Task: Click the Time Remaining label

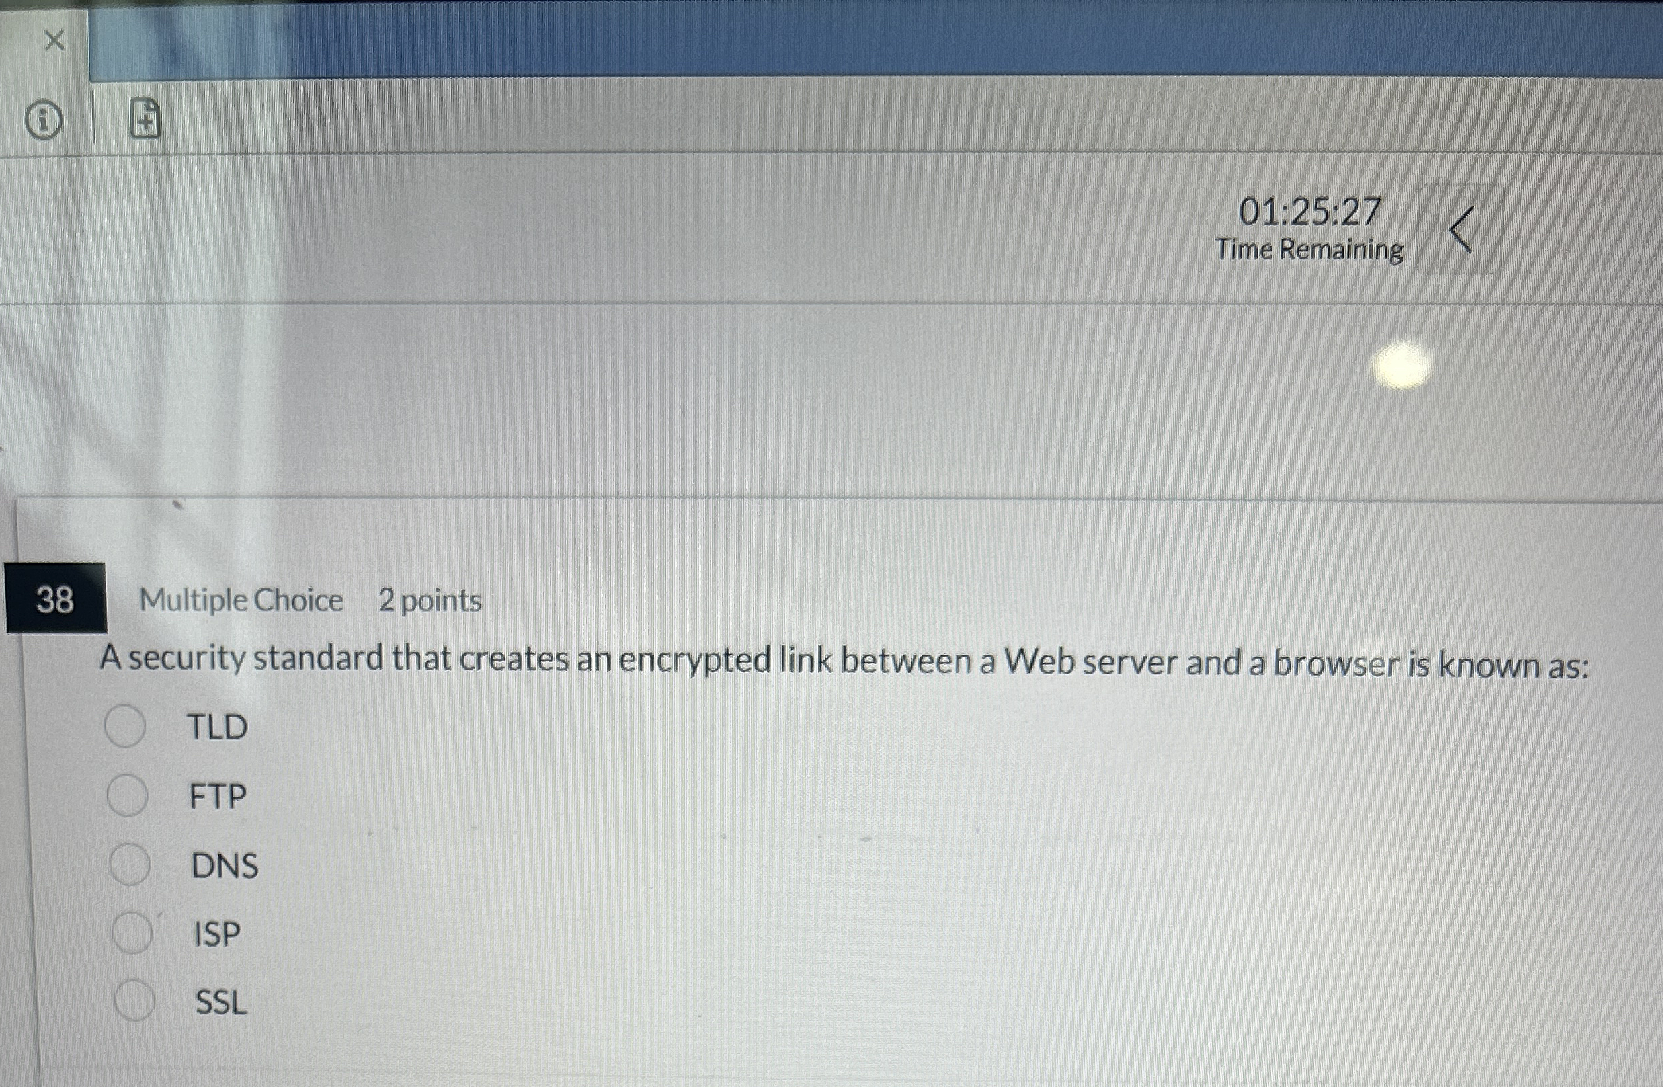Action: pos(1309,250)
